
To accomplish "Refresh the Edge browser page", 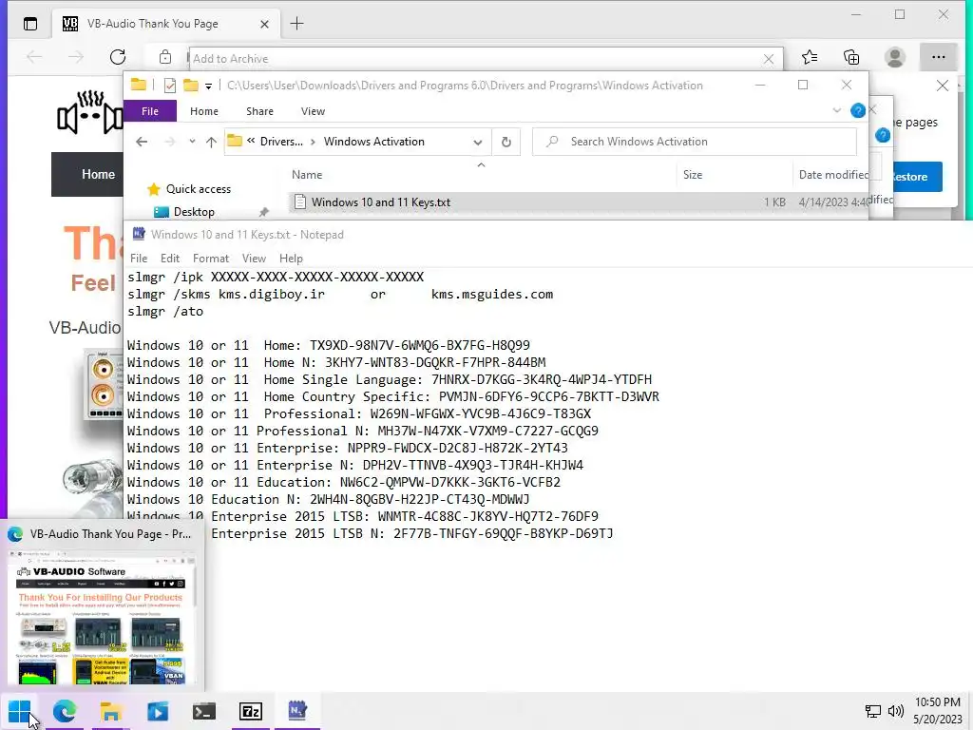I will (x=117, y=57).
